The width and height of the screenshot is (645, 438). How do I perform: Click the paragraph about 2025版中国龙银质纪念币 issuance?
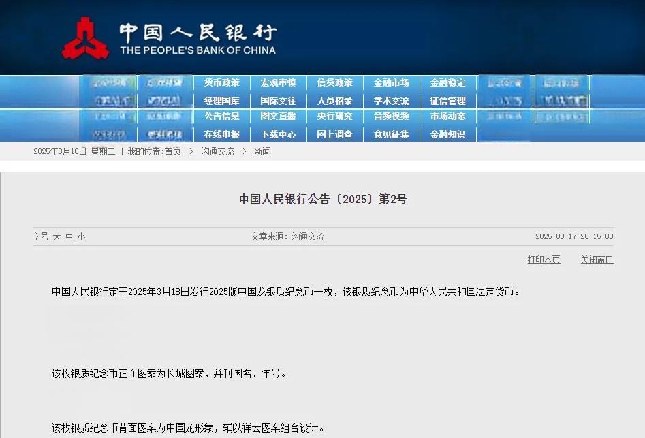[286, 292]
